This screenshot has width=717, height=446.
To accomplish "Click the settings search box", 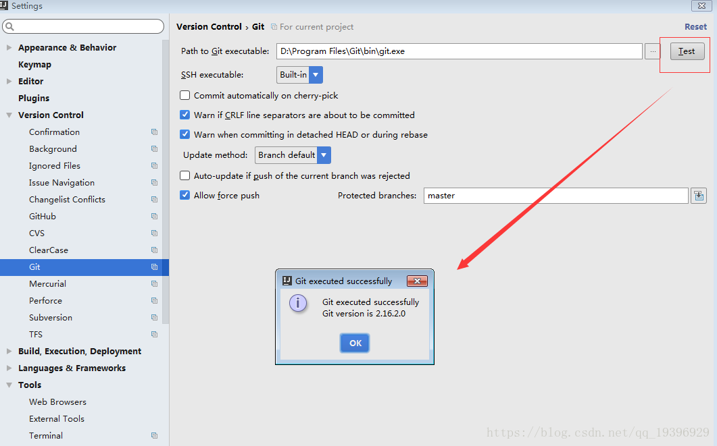I will [x=83, y=26].
